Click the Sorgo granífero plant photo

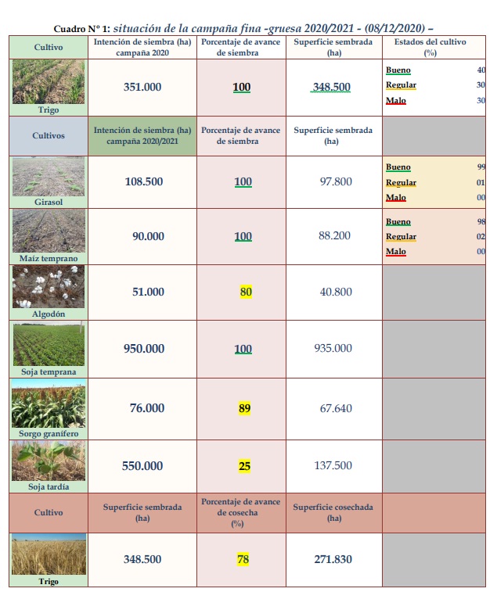click(49, 404)
